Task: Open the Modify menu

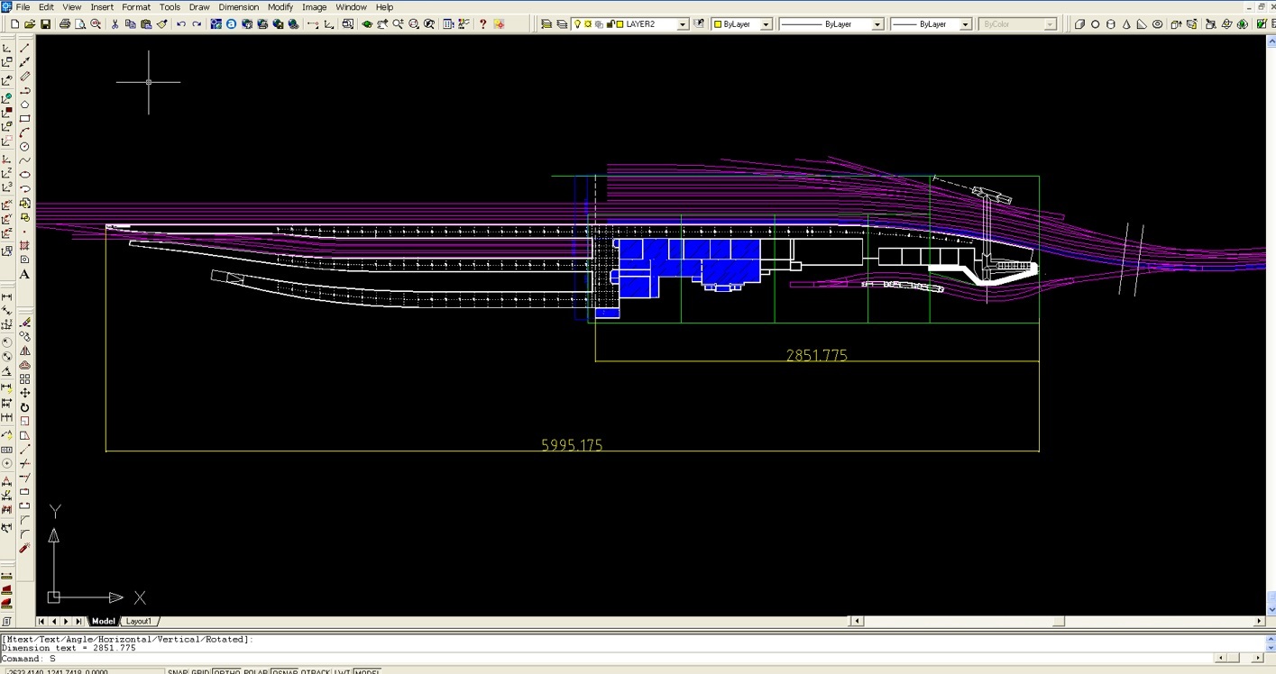Action: click(x=280, y=6)
